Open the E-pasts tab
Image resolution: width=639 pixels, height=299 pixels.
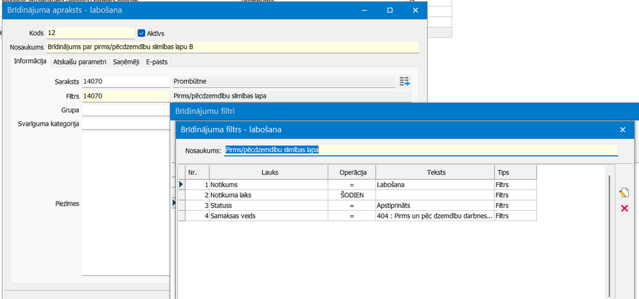[157, 62]
